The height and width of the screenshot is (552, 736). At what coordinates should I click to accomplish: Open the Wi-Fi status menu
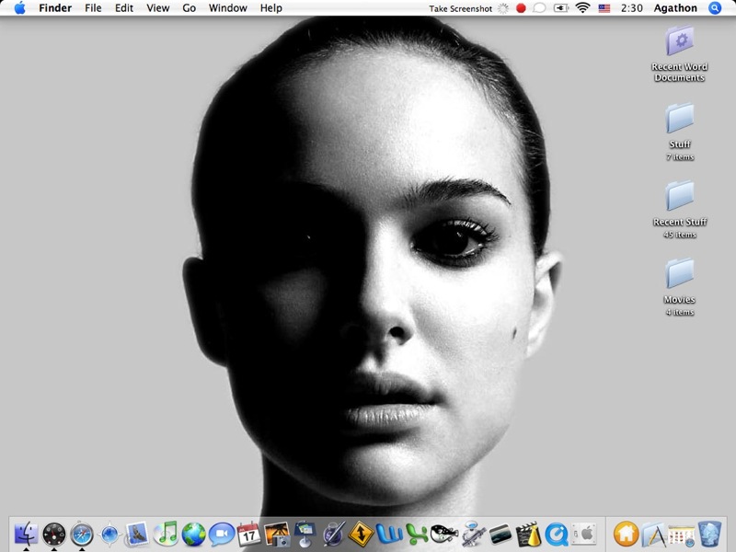point(581,8)
